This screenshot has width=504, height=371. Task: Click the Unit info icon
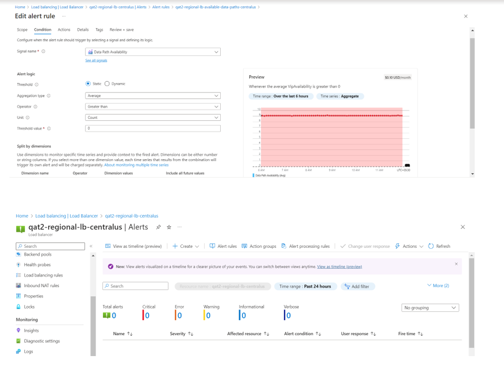pos(28,117)
